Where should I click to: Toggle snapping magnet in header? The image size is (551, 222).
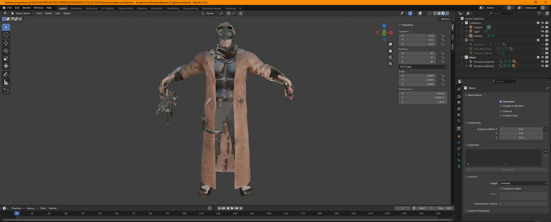(228, 14)
